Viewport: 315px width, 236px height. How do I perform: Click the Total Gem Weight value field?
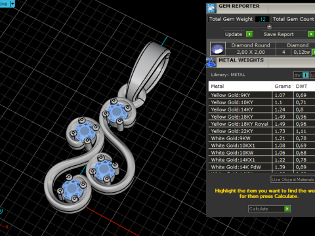pyautogui.click(x=262, y=19)
